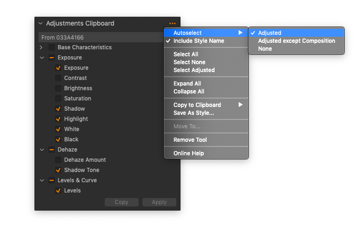Toggle the Dehaze group mixed-state checkbox
Screen dimensions: 355x225
(x=52, y=150)
